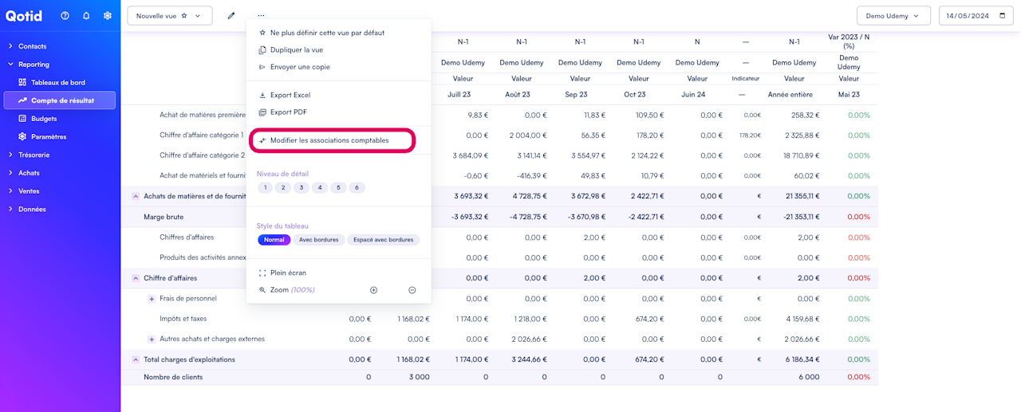
Task: Click the pencil edit view icon
Action: point(231,16)
